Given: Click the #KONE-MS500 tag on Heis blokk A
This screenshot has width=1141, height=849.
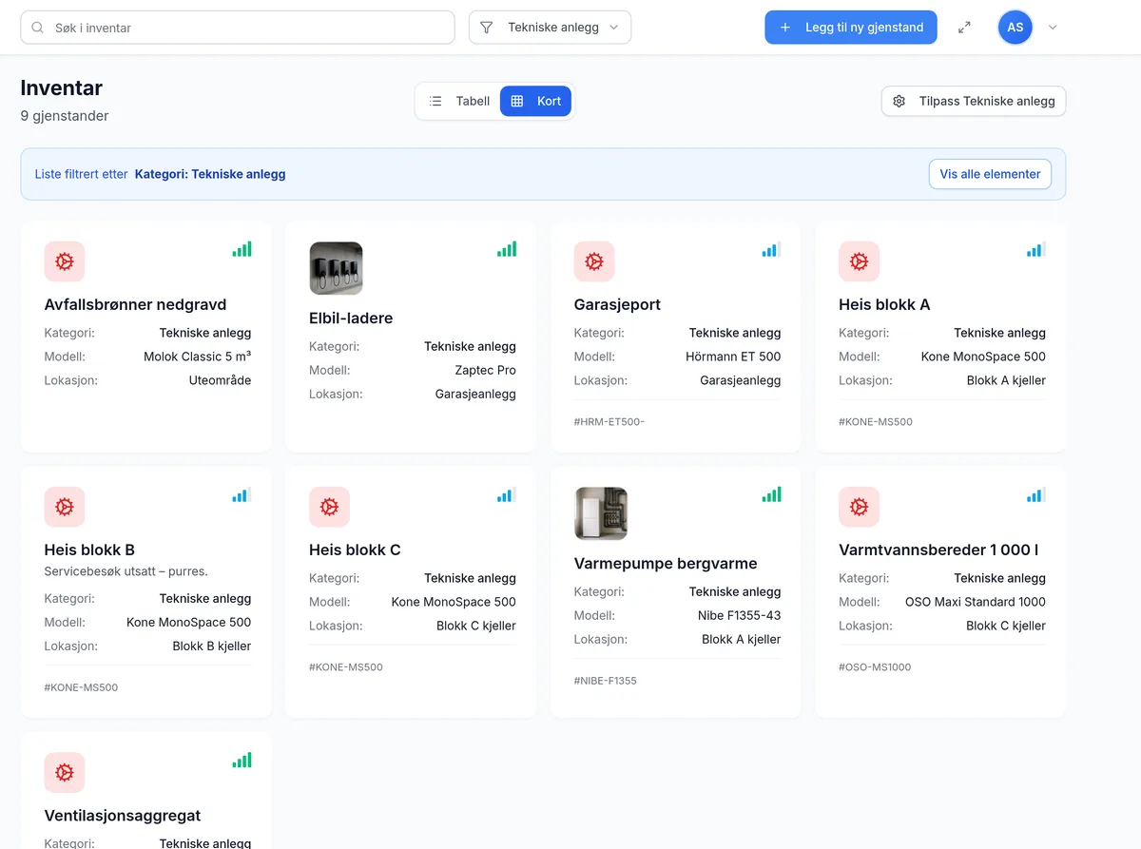Looking at the screenshot, I should (876, 421).
